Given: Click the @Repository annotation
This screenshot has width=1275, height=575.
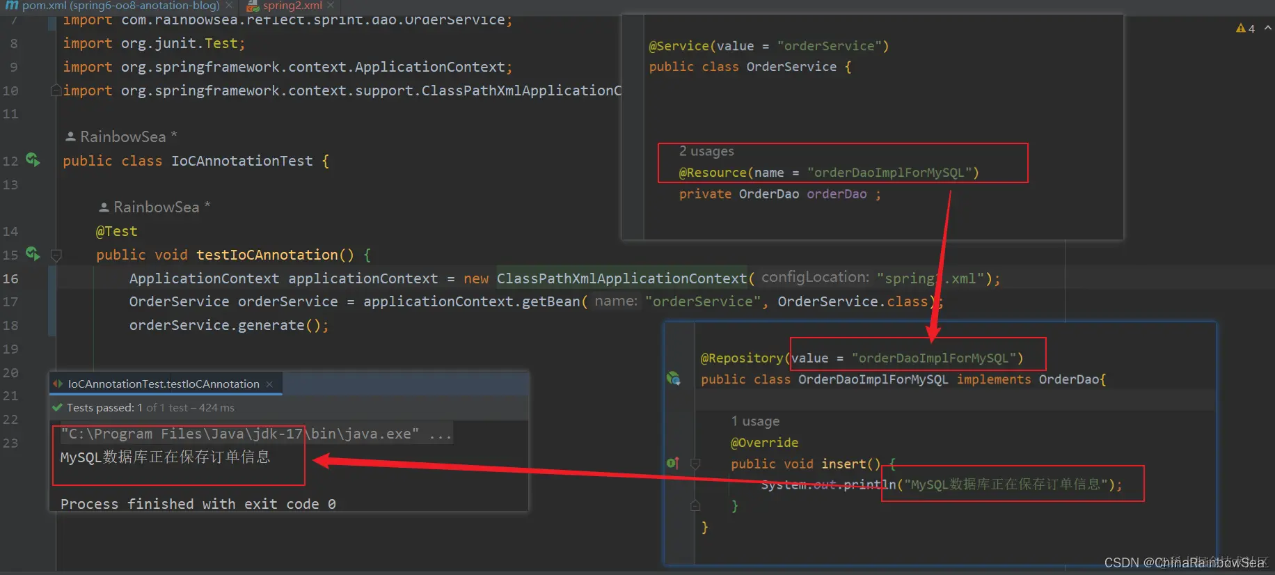Looking at the screenshot, I should coord(742,358).
